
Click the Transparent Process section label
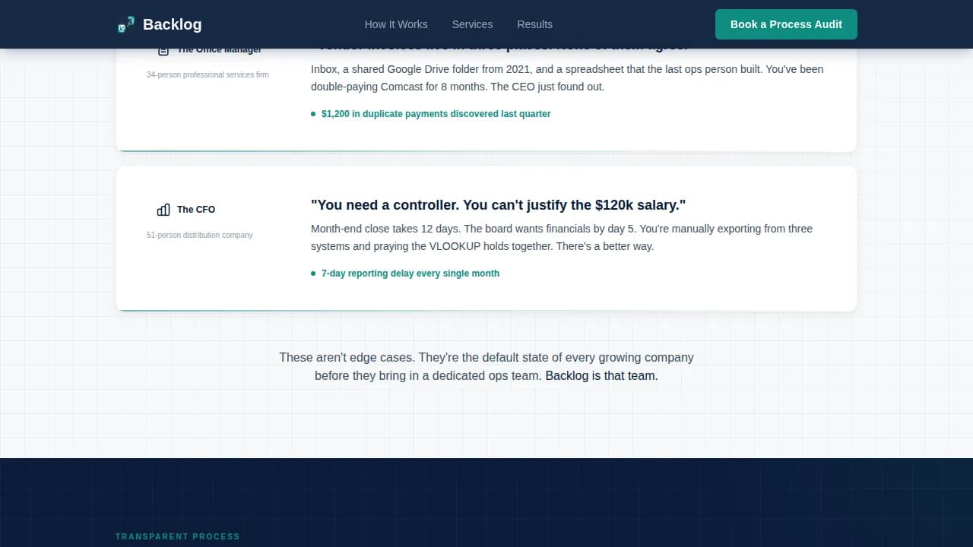click(x=177, y=536)
